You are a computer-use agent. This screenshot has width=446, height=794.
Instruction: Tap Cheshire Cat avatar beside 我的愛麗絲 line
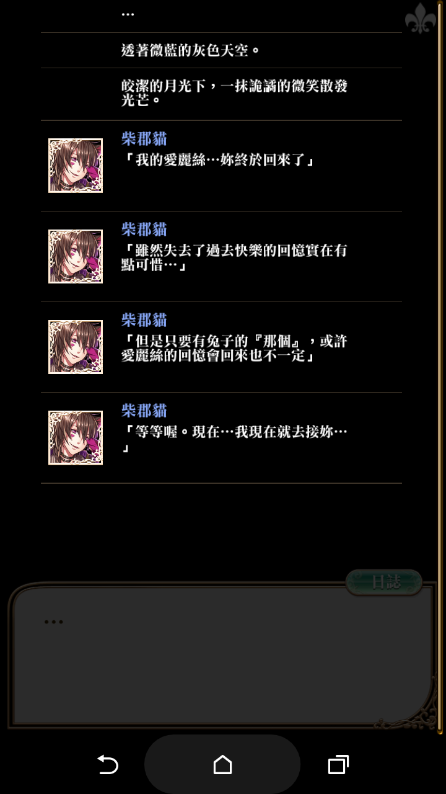tap(76, 166)
